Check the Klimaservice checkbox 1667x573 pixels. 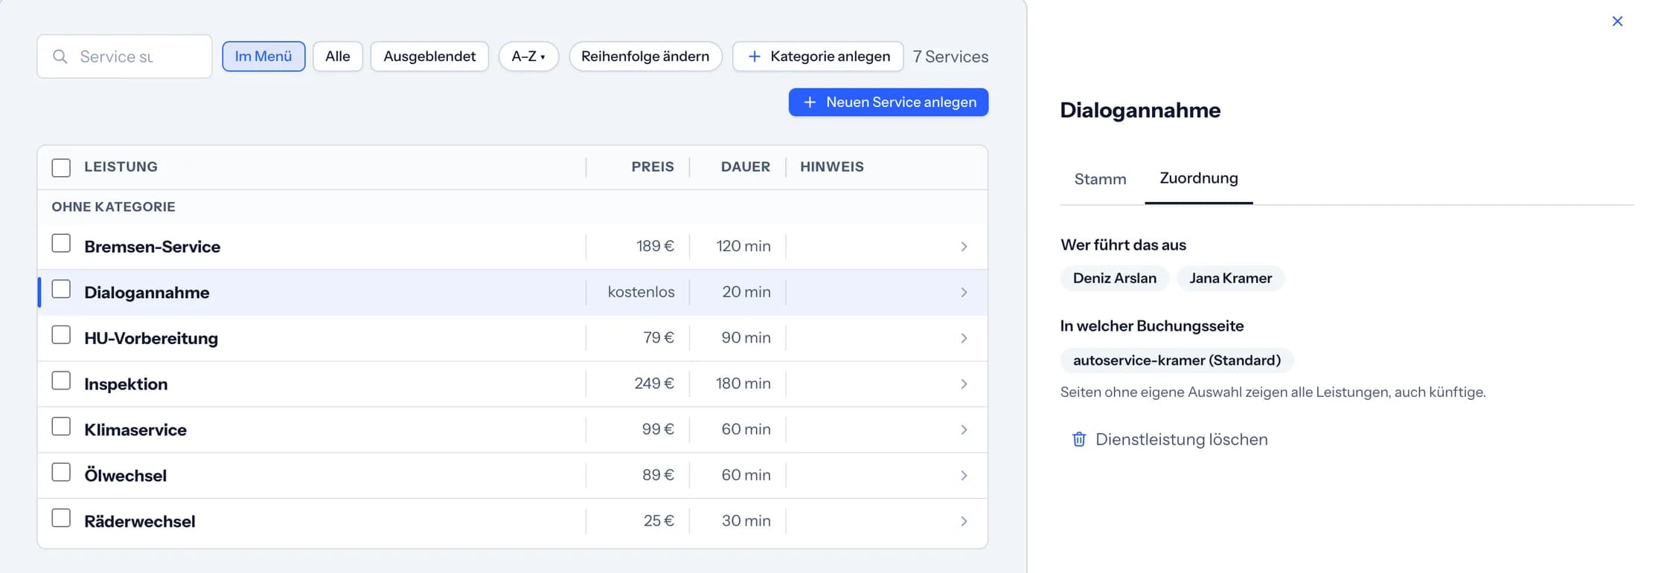[x=61, y=427]
